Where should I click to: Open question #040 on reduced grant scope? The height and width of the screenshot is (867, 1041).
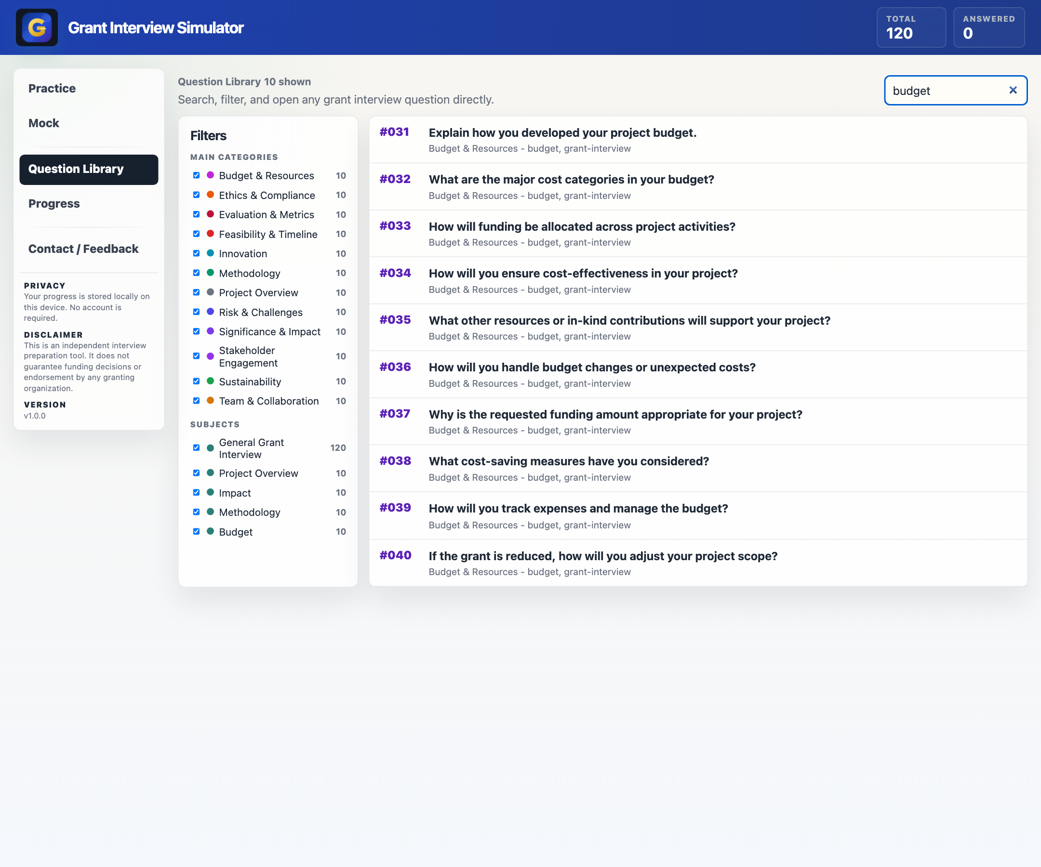698,563
